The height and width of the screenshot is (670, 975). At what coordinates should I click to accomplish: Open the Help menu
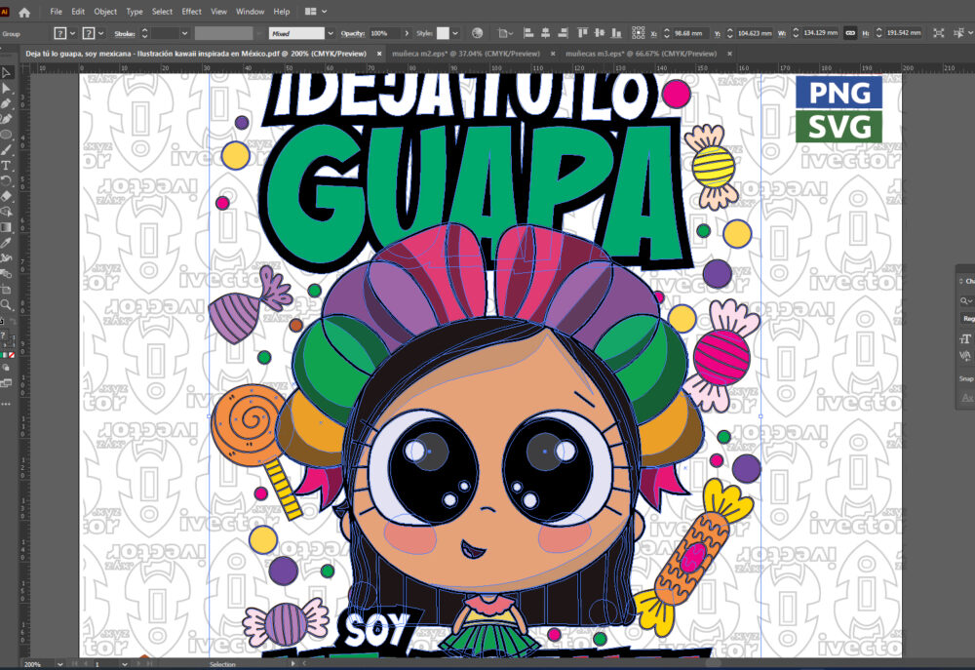click(282, 12)
